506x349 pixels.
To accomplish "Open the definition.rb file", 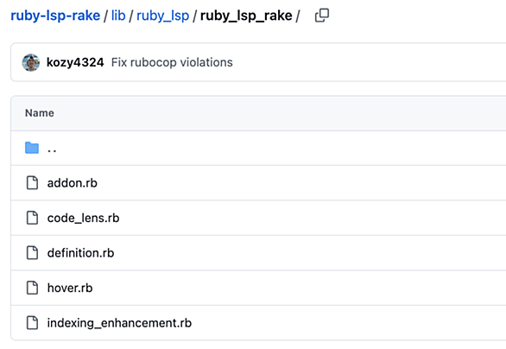I will coord(80,253).
